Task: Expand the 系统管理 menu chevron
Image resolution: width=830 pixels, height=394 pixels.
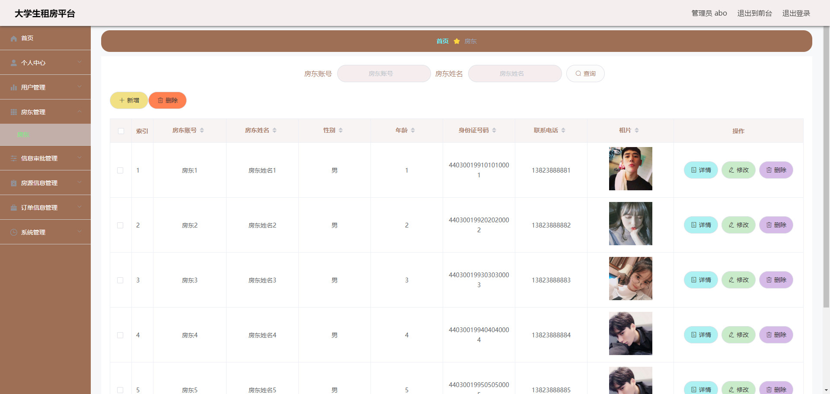Action: click(x=80, y=232)
